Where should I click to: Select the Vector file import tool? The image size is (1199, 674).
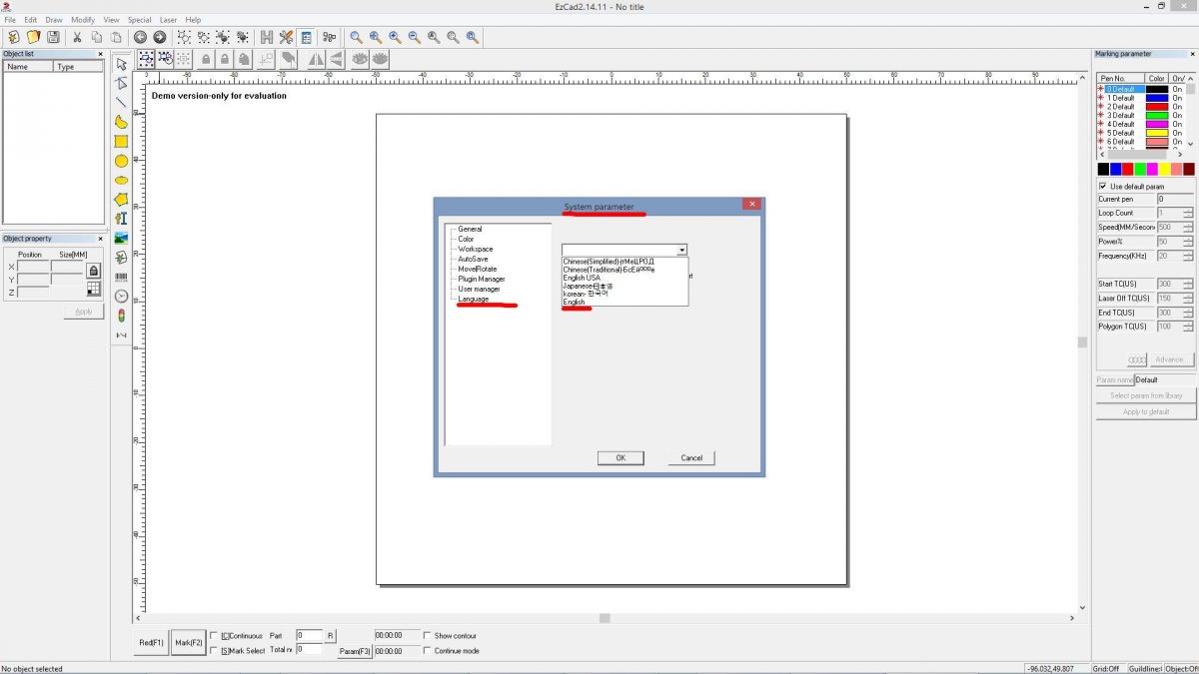point(122,258)
